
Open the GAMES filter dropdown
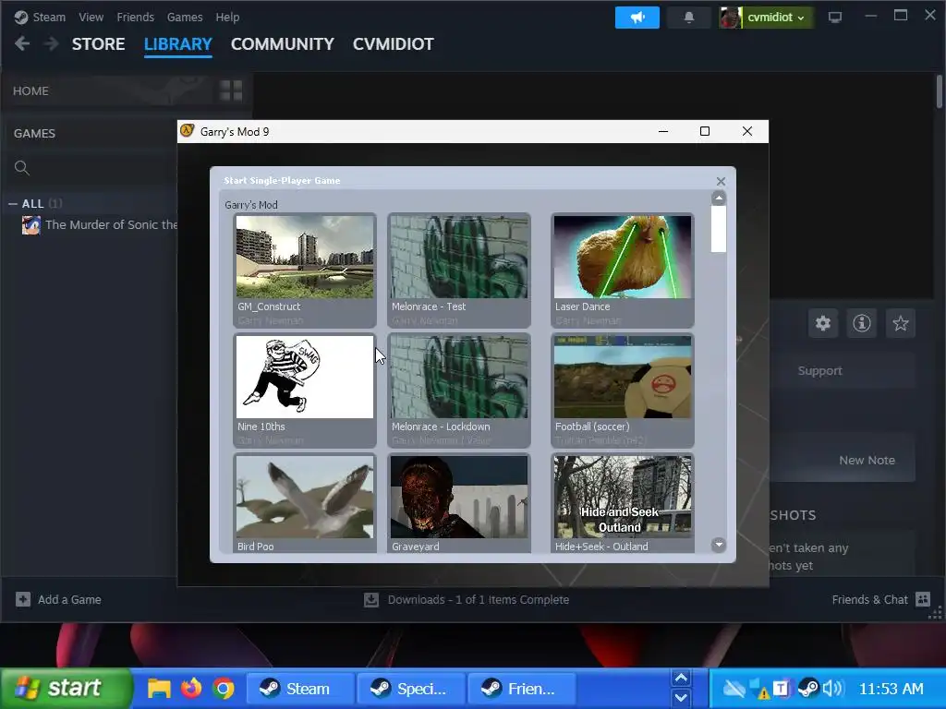(x=34, y=133)
